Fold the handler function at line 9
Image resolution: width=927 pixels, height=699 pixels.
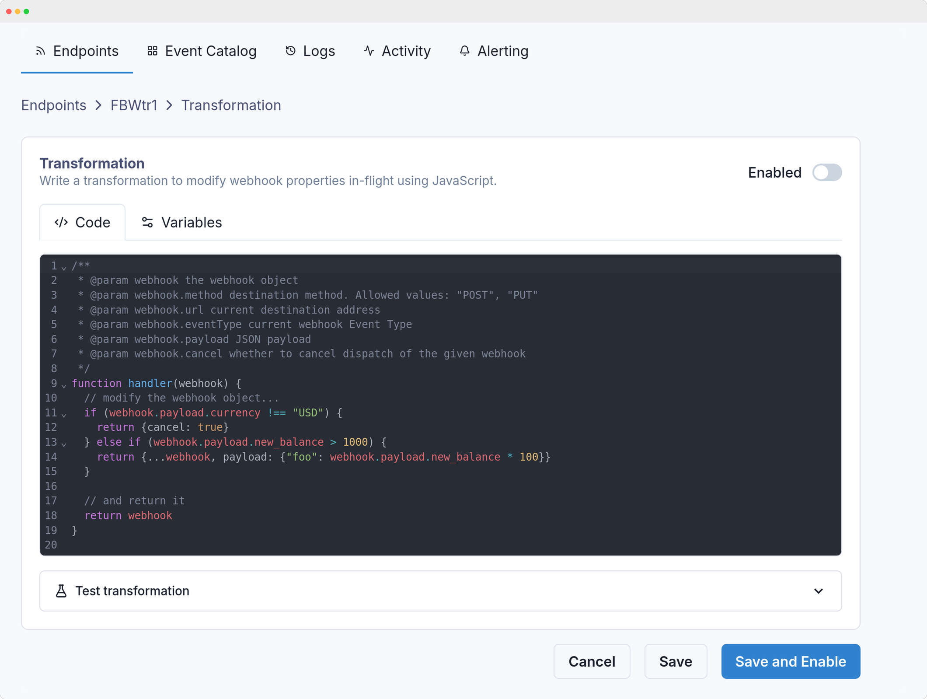(x=64, y=385)
